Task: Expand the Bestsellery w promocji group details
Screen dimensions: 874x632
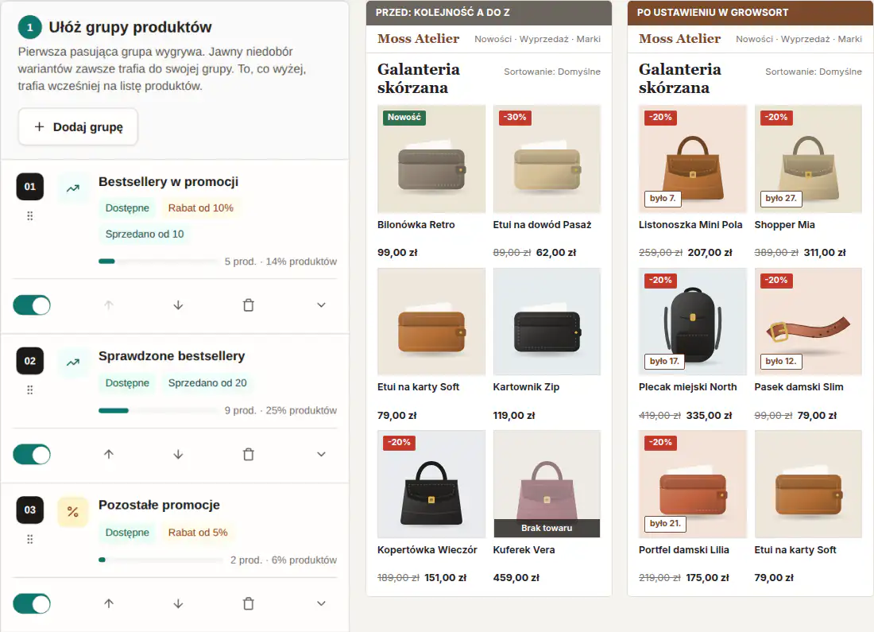Action: click(321, 305)
